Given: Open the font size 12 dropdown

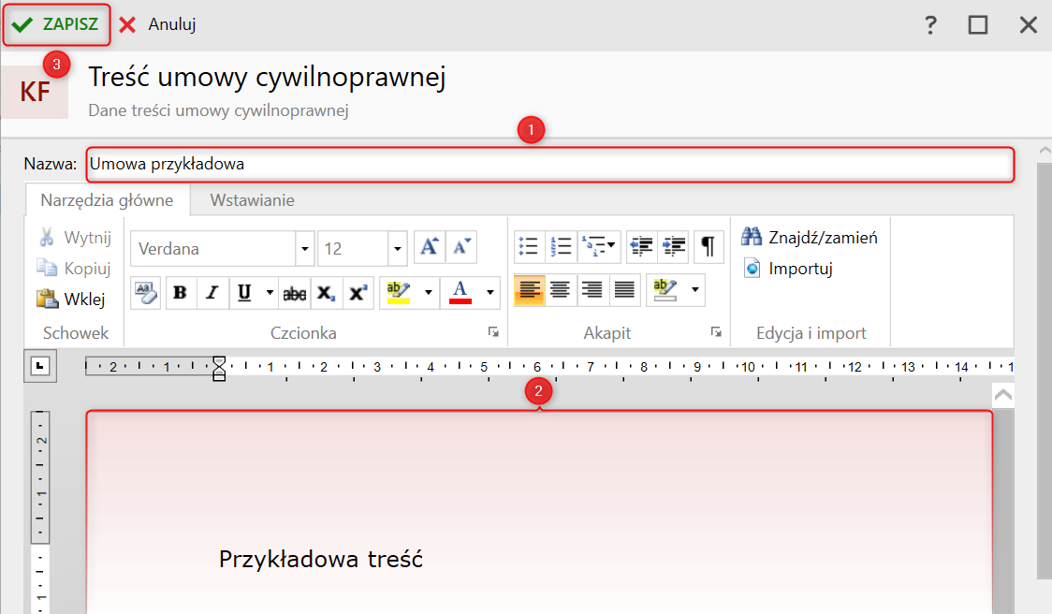Looking at the screenshot, I should (397, 249).
